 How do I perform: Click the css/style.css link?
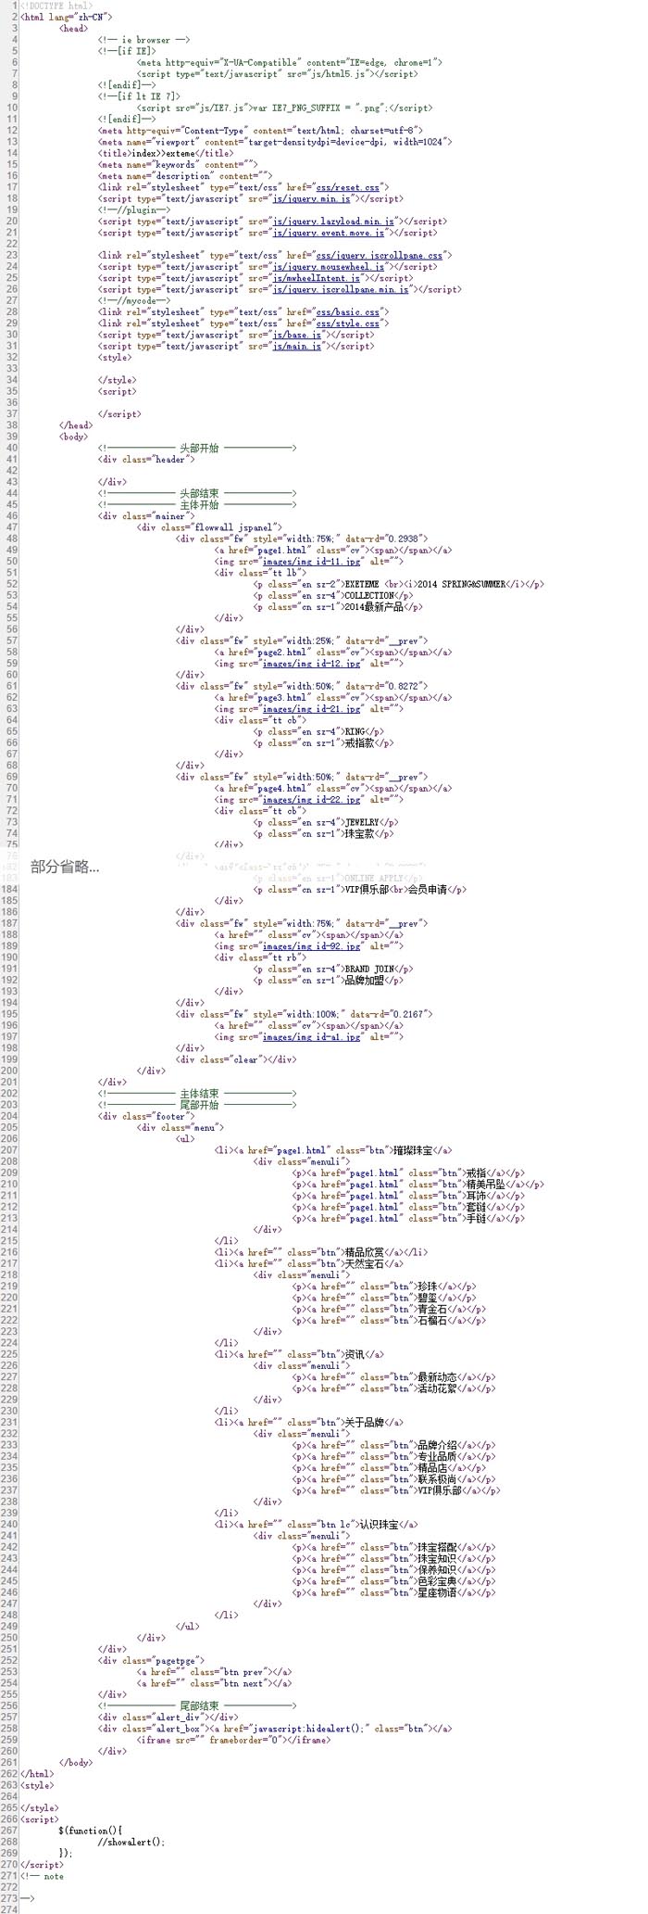(x=350, y=323)
